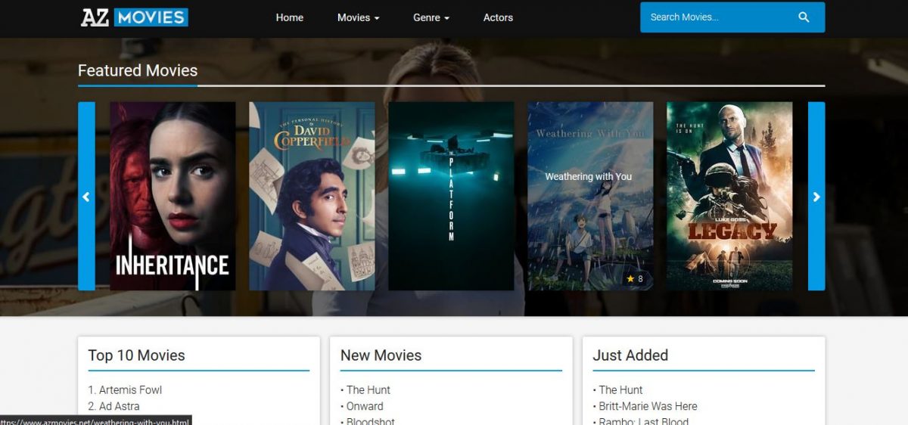908x425 pixels.
Task: Open the Movies dropdown menu
Action: coord(358,17)
